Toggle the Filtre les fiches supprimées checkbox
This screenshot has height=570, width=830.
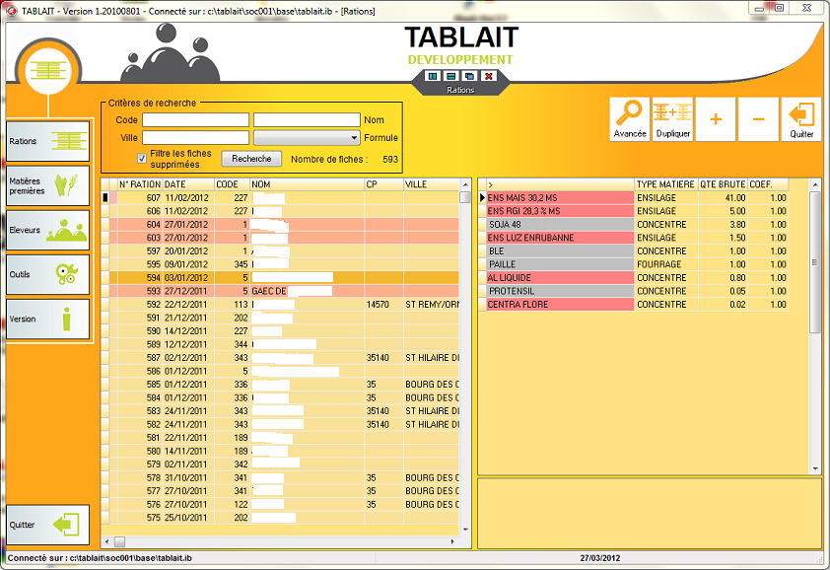click(142, 159)
